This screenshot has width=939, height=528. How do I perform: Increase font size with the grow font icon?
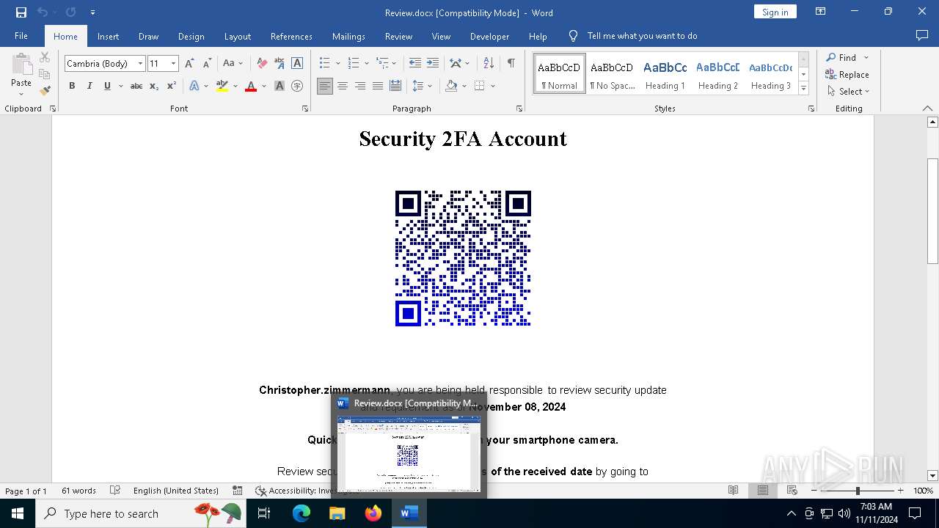189,64
